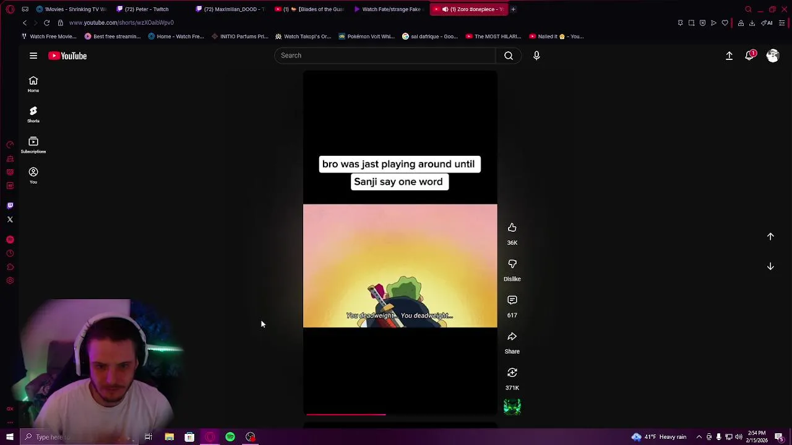
Task: Open the comments showing 617
Action: point(512,300)
